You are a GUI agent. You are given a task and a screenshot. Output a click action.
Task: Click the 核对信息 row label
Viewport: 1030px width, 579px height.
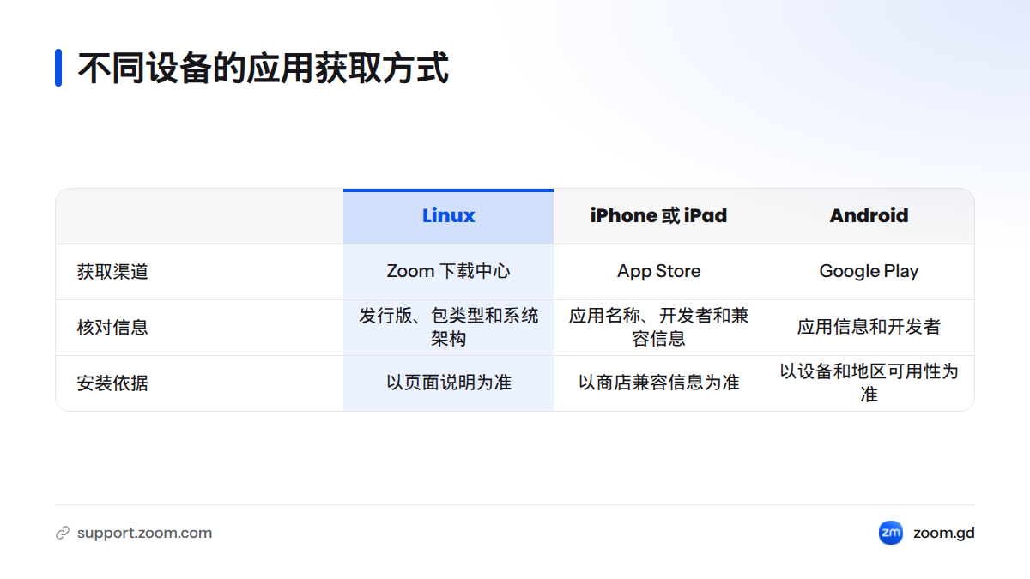point(112,328)
